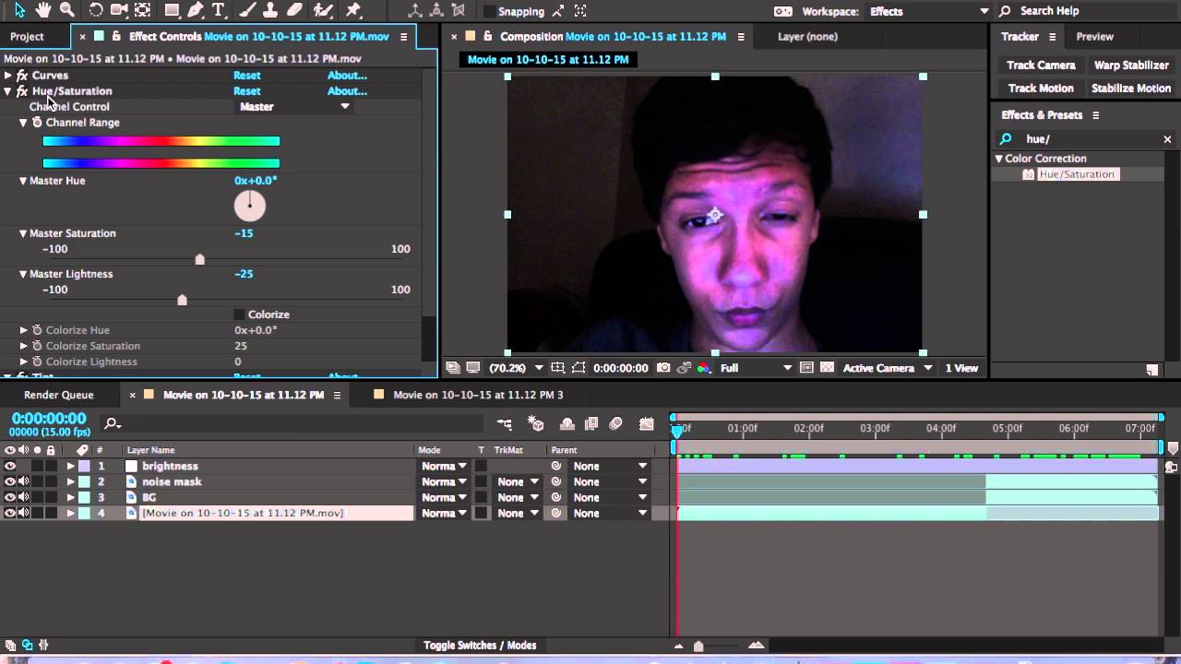Screen dimensions: 1181x664
Task: Select the Zoom magnifier tool
Action: point(67,10)
